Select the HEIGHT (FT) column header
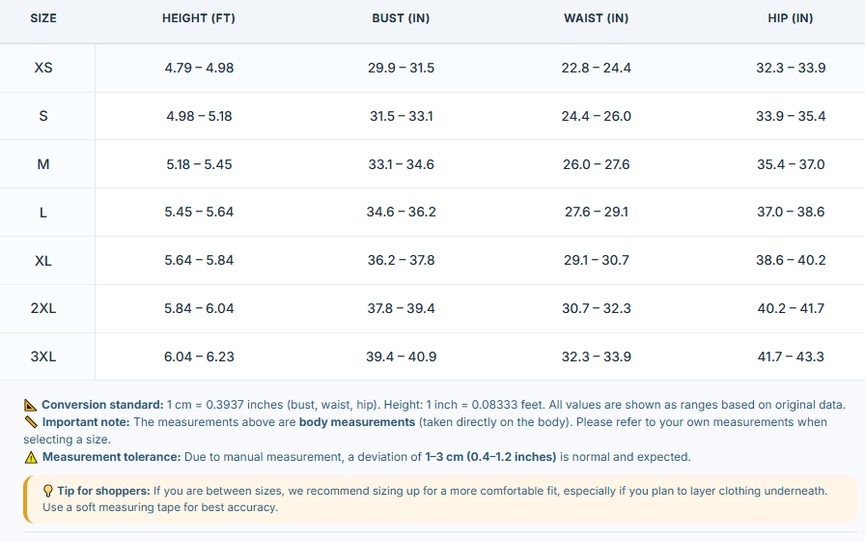The image size is (865, 542). pyautogui.click(x=199, y=18)
